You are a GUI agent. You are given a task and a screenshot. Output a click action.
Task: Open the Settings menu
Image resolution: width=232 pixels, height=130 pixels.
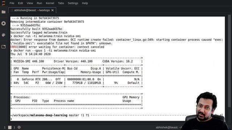[73, 3]
